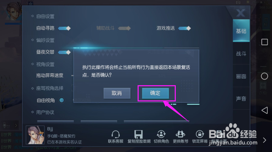Tap the 锁定屏幕 lock screen icon
This screenshot has height=152, width=272.
pyautogui.click(x=199, y=134)
